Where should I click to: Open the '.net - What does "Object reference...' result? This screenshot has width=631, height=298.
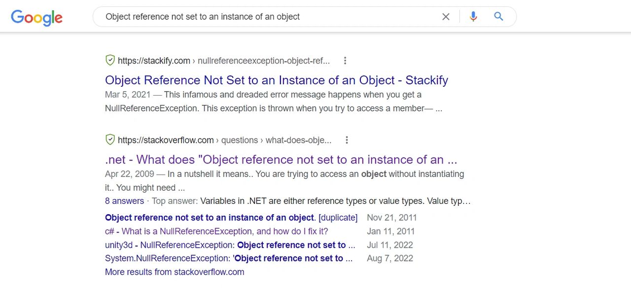pyautogui.click(x=281, y=160)
